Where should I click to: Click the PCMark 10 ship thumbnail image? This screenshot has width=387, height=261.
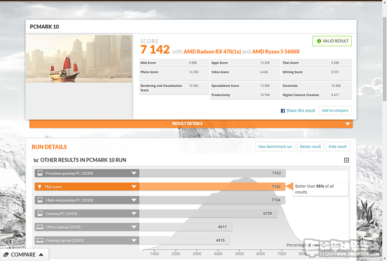tap(79, 59)
